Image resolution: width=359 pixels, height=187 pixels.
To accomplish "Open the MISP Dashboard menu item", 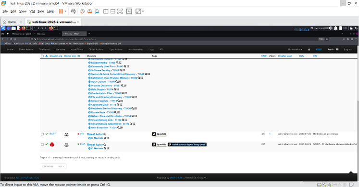I will [45, 49].
